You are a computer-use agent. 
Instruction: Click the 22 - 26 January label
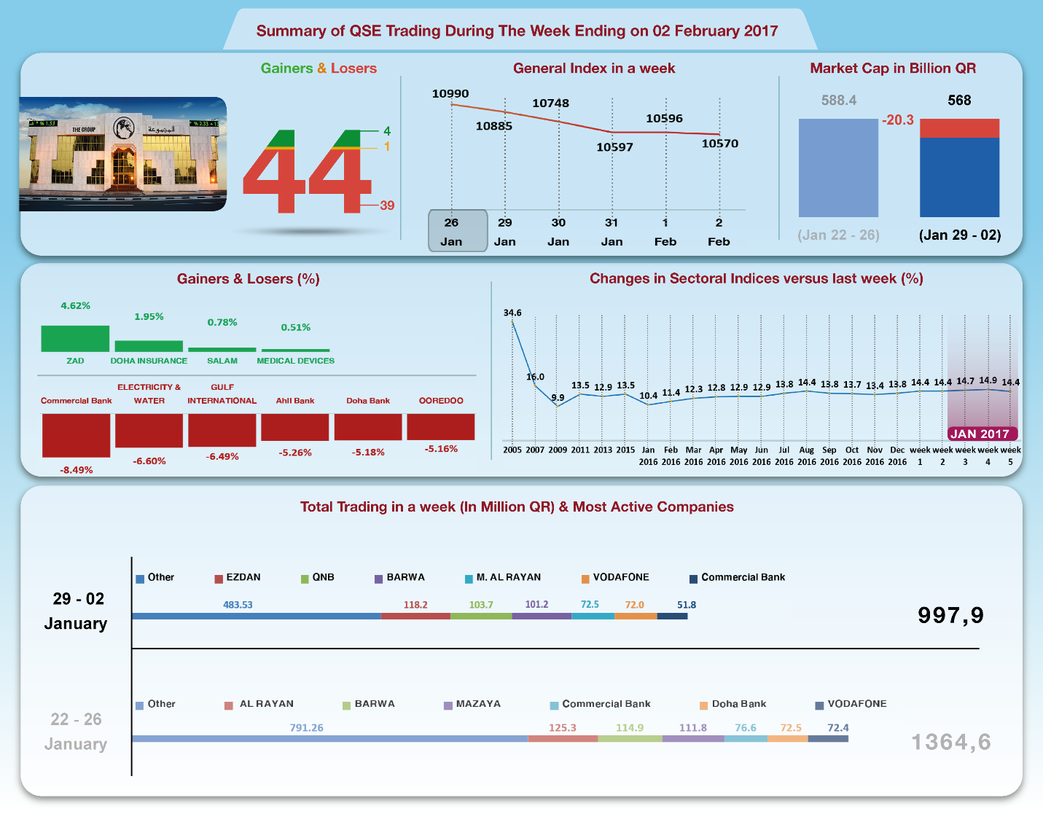[x=76, y=732]
